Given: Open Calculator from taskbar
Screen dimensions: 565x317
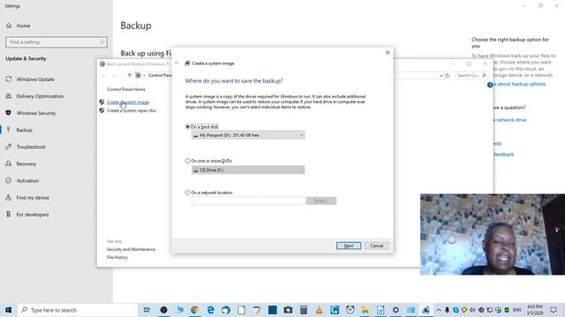Looking at the screenshot, I should (304, 310).
